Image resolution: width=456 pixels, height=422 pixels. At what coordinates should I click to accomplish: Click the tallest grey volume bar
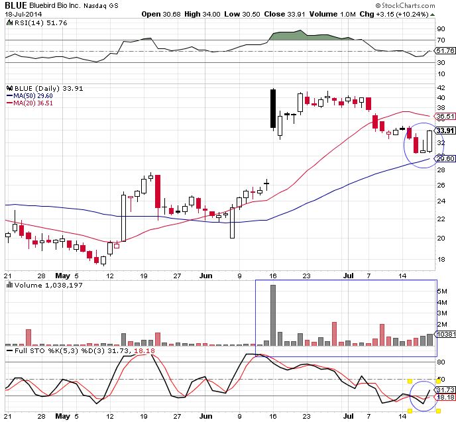[x=273, y=315]
